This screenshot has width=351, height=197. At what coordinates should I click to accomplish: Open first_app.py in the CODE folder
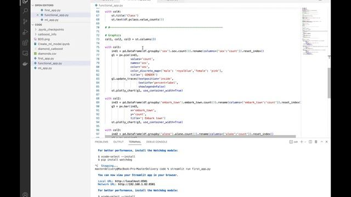point(46,59)
